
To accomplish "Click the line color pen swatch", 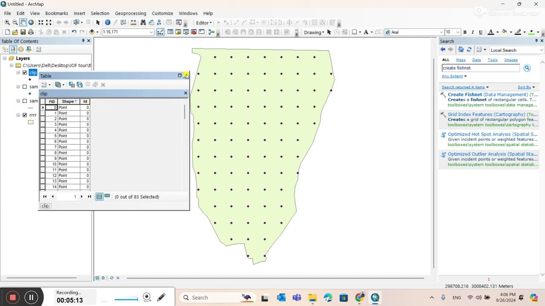I will pyautogui.click(x=518, y=32).
